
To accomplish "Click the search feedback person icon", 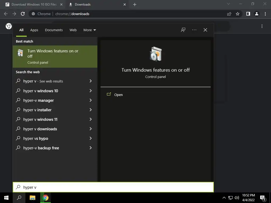I will (x=183, y=30).
